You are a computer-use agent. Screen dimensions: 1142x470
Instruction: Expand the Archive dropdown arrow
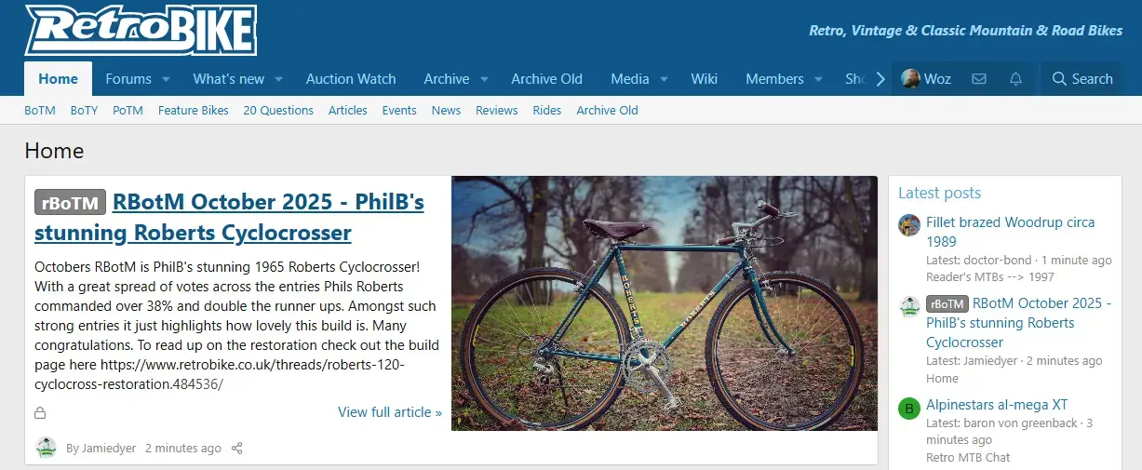(484, 79)
